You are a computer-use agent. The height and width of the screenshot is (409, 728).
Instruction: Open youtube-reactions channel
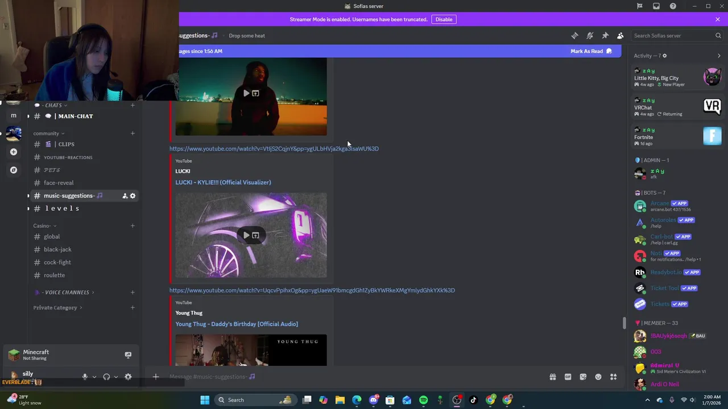coord(84,157)
